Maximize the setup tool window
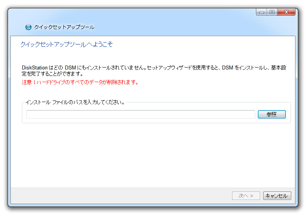The width and height of the screenshot is (307, 216). (x=272, y=12)
